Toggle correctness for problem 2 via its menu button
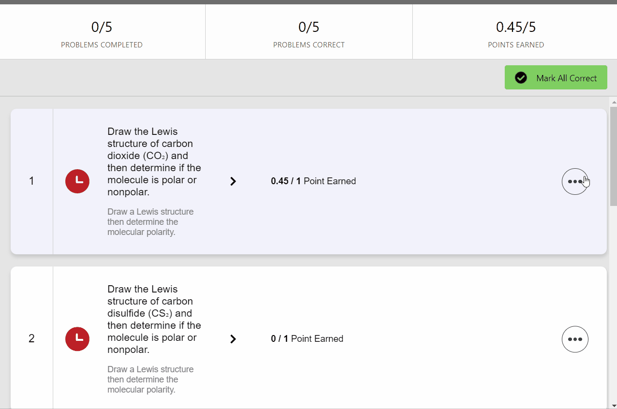This screenshot has height=409, width=617. coord(575,339)
